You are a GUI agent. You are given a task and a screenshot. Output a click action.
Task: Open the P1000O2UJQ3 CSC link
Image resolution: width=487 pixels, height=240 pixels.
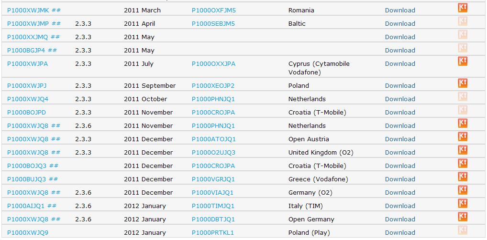pos(213,152)
